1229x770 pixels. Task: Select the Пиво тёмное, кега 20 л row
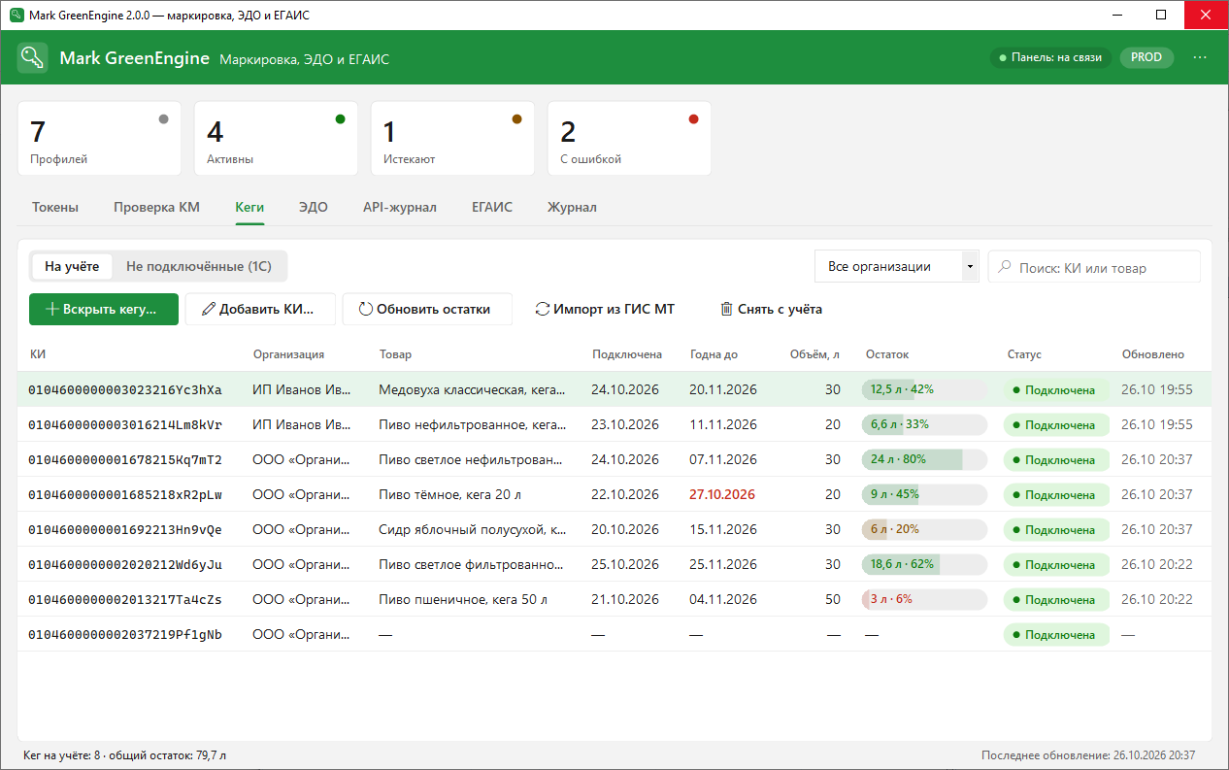click(614, 494)
